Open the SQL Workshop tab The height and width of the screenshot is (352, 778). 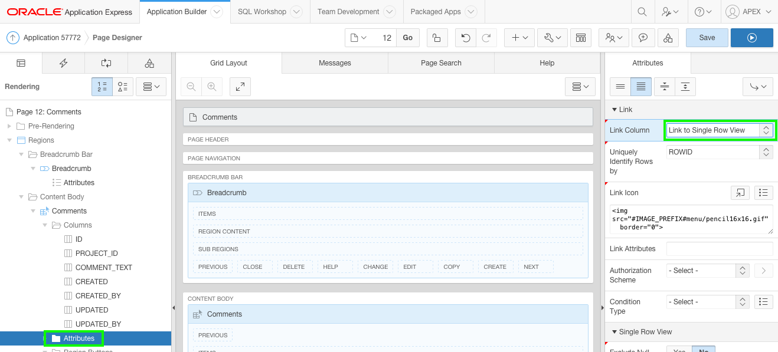262,12
